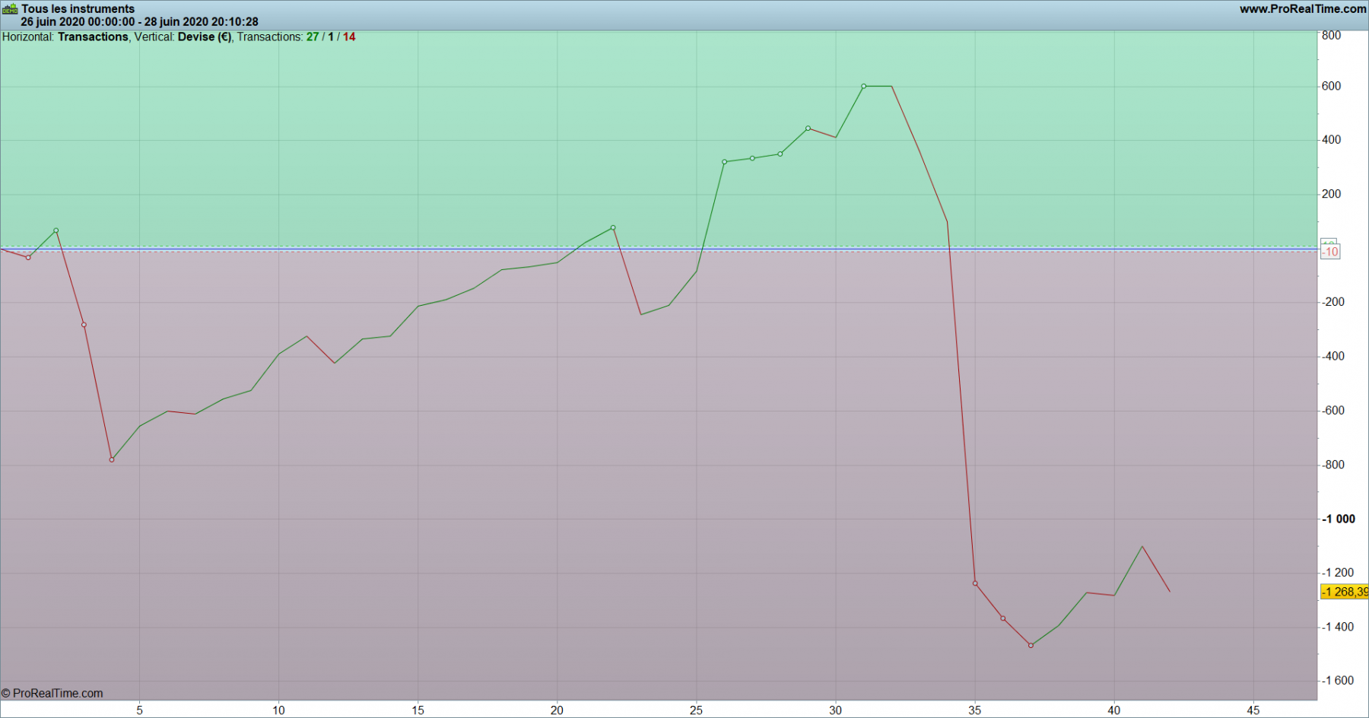The height and width of the screenshot is (718, 1369).
Task: Click the yellow -1 268,39 current value label
Action: click(1345, 592)
